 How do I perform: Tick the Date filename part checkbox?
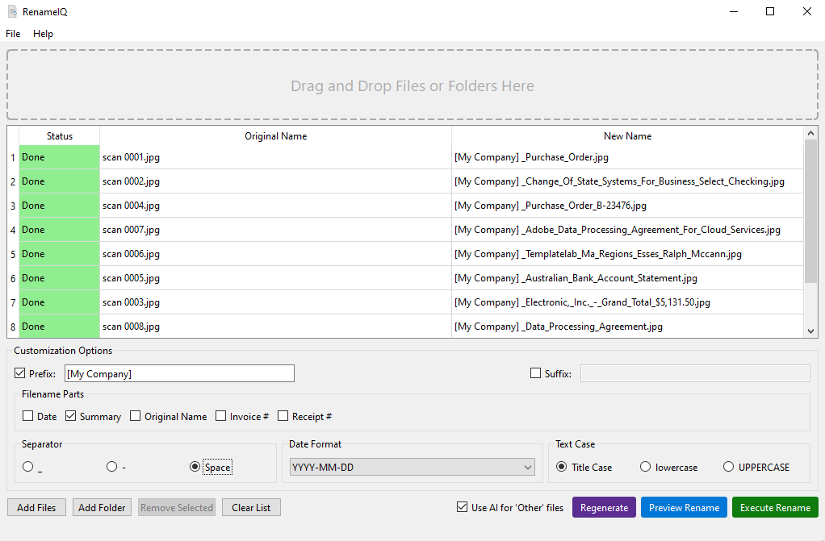coord(28,417)
